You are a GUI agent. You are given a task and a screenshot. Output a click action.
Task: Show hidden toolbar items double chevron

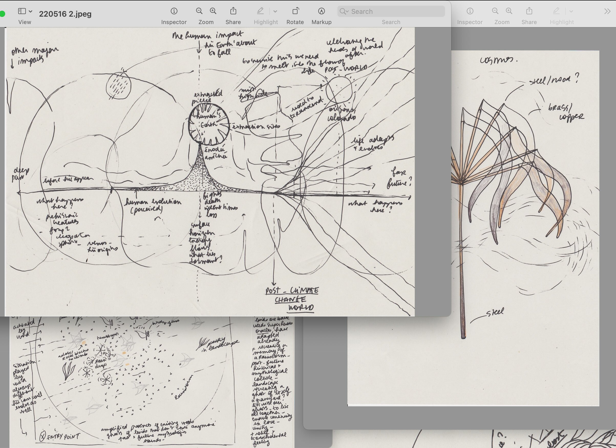point(607,11)
